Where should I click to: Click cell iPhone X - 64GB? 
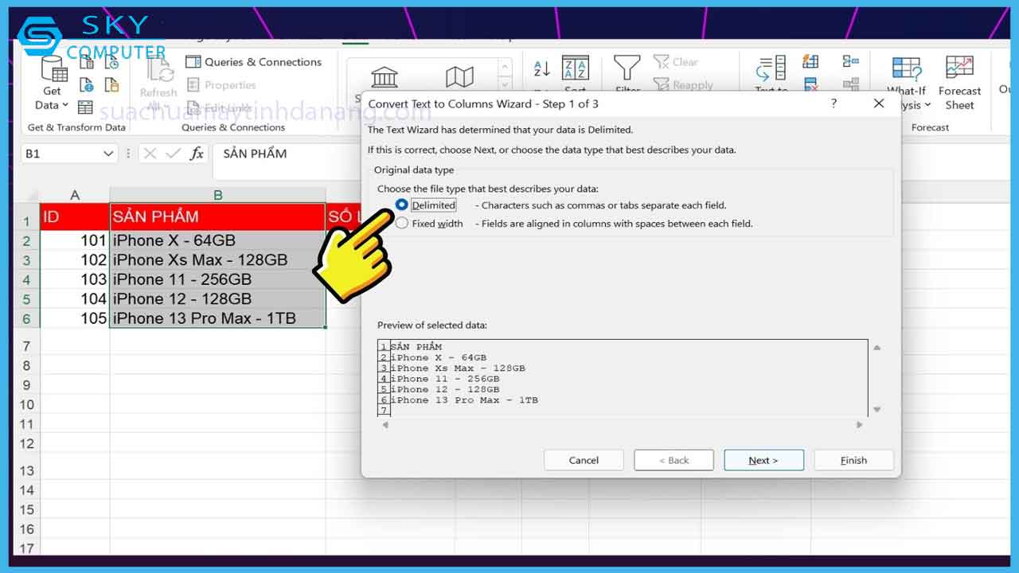[217, 240]
